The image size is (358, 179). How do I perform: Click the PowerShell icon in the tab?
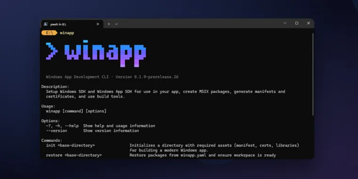pyautogui.click(x=46, y=24)
